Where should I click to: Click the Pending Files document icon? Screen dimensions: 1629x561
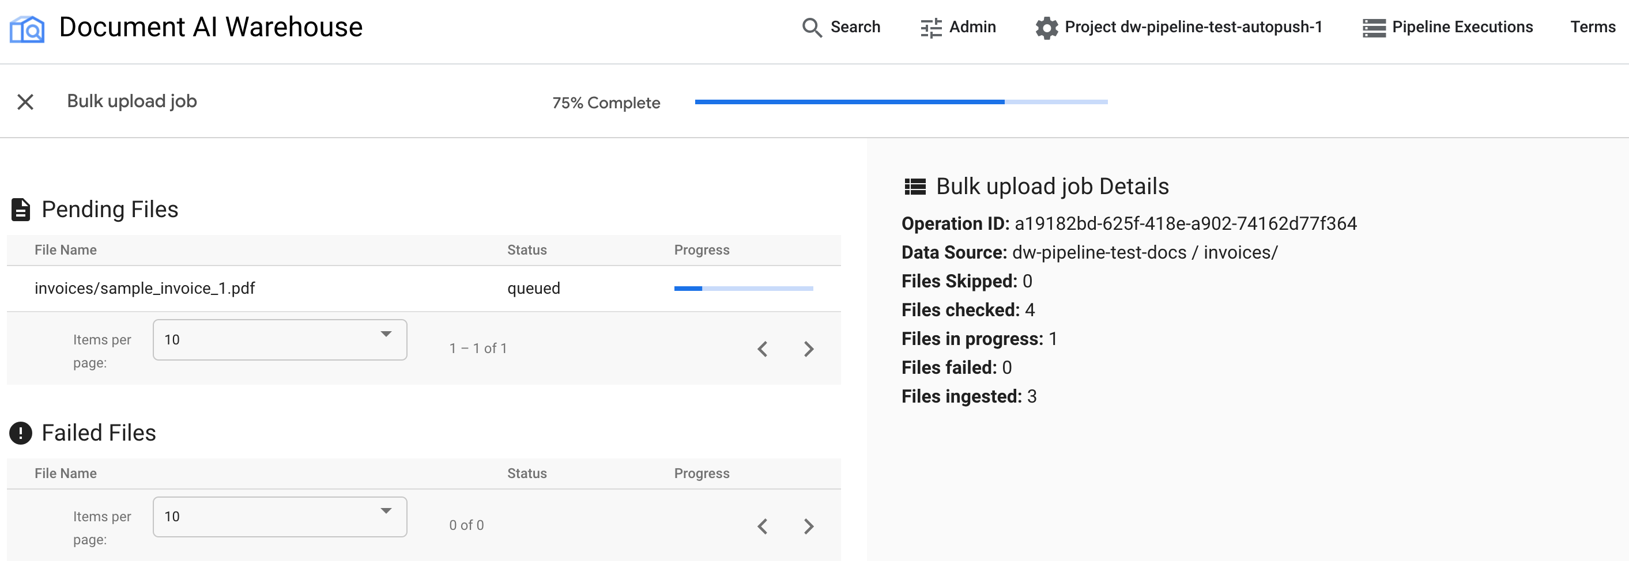click(x=21, y=210)
